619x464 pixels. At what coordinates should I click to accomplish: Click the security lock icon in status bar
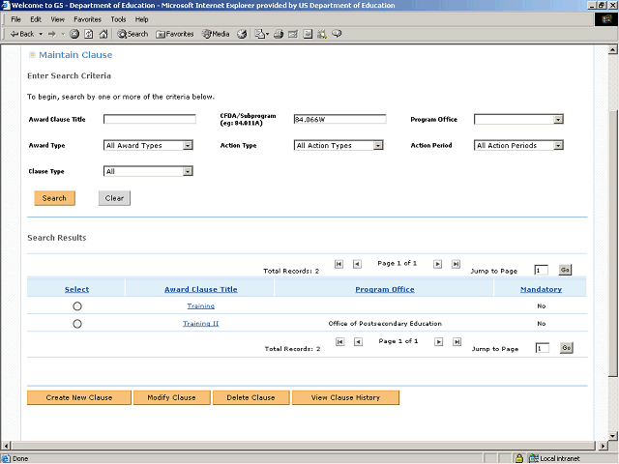519,458
